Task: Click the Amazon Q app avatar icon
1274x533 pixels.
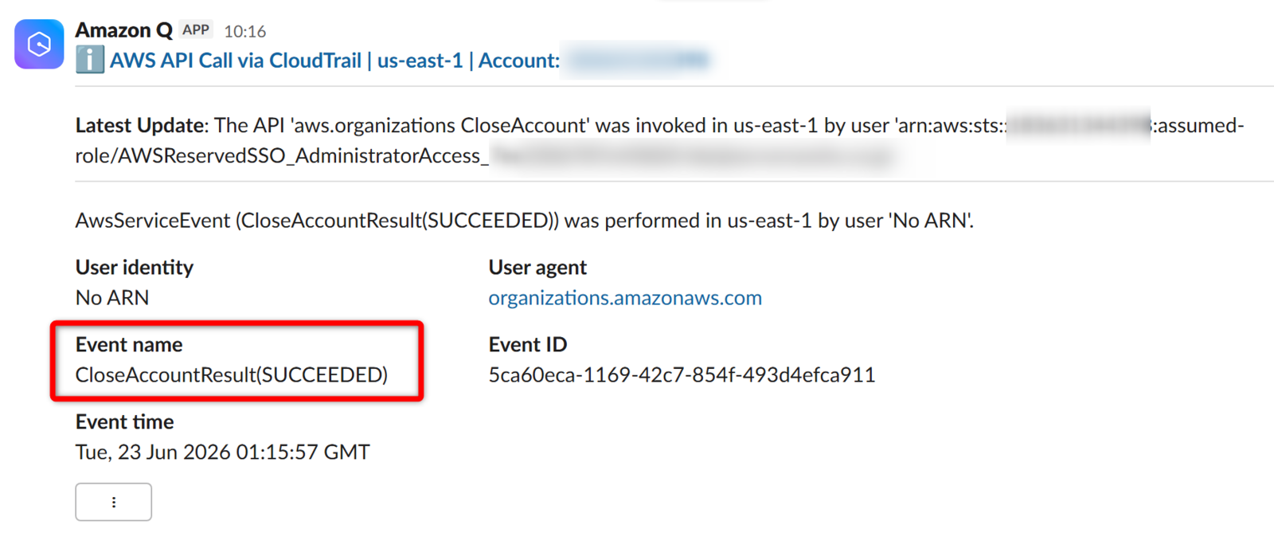Action: coord(39,44)
